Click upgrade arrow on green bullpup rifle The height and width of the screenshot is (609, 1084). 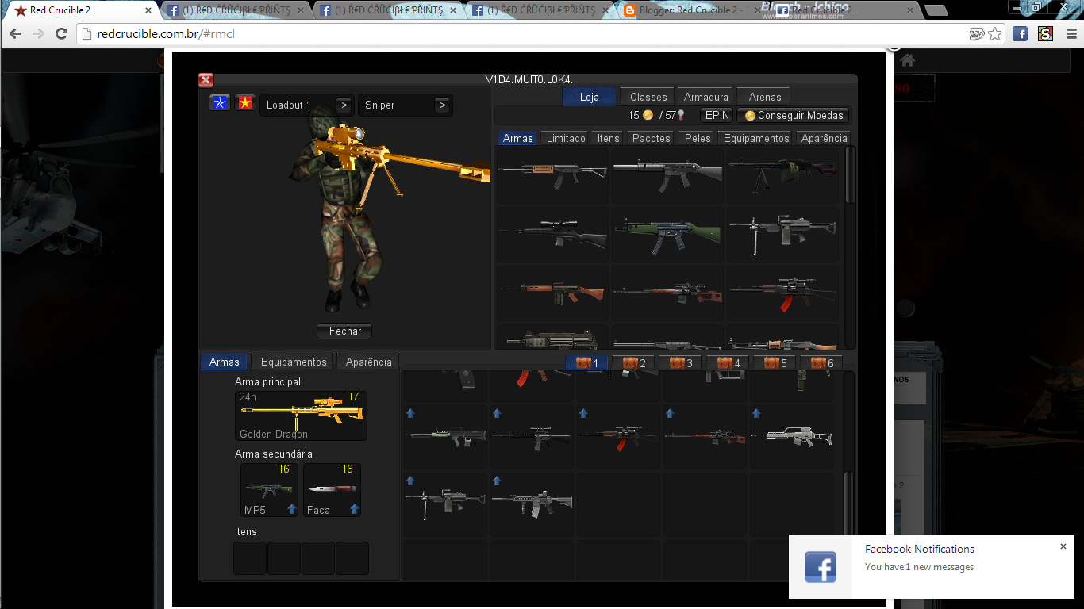point(410,413)
